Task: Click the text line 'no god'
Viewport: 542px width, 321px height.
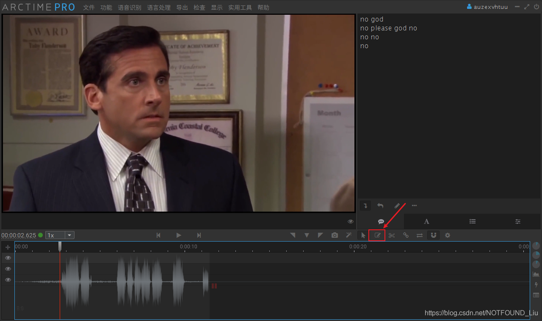Action: [x=372, y=19]
